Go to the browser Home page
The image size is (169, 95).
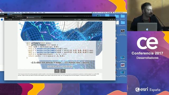(11, 20)
